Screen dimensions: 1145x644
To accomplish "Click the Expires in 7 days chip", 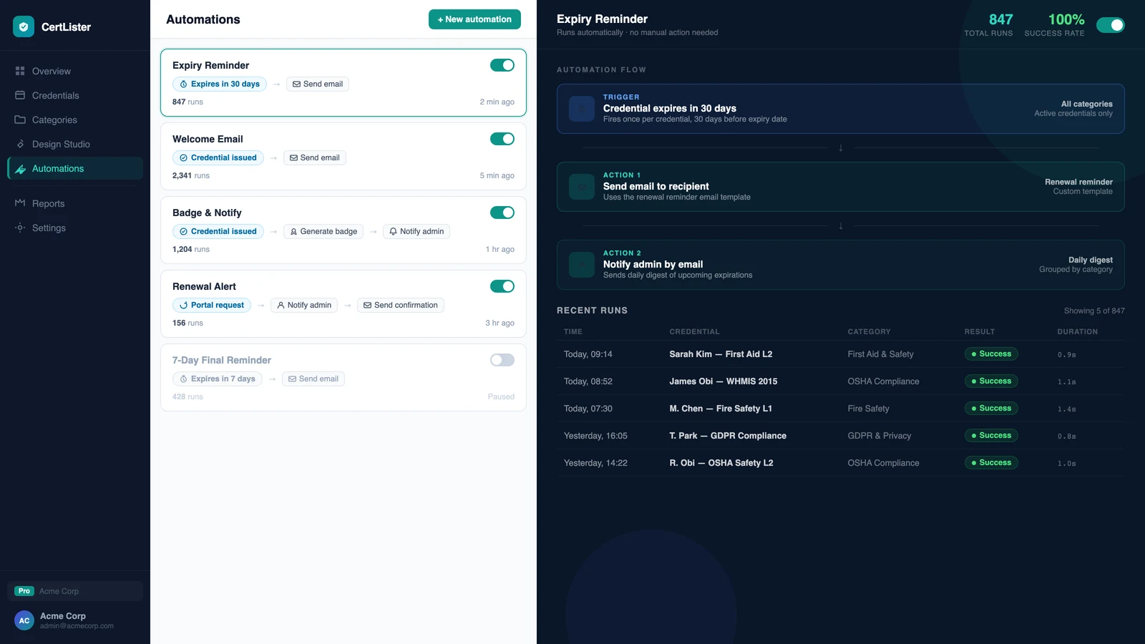I will (x=218, y=379).
